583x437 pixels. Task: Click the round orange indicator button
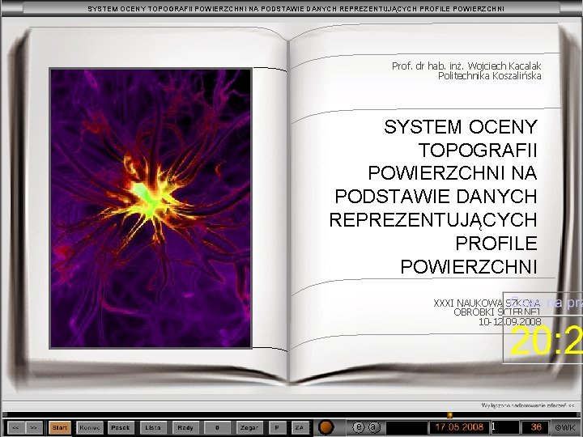(326, 427)
